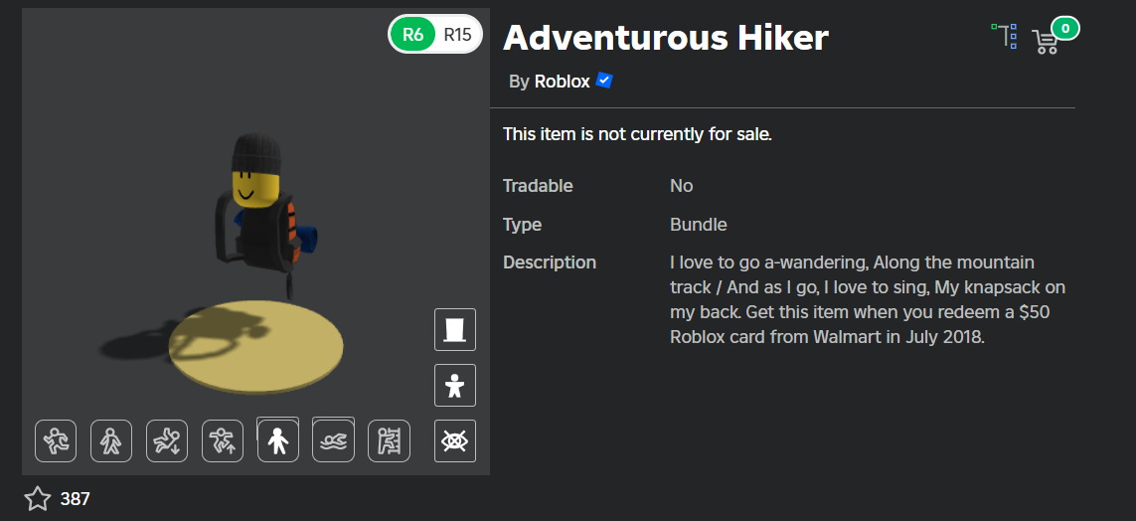Favorite the item with the star

(x=38, y=498)
